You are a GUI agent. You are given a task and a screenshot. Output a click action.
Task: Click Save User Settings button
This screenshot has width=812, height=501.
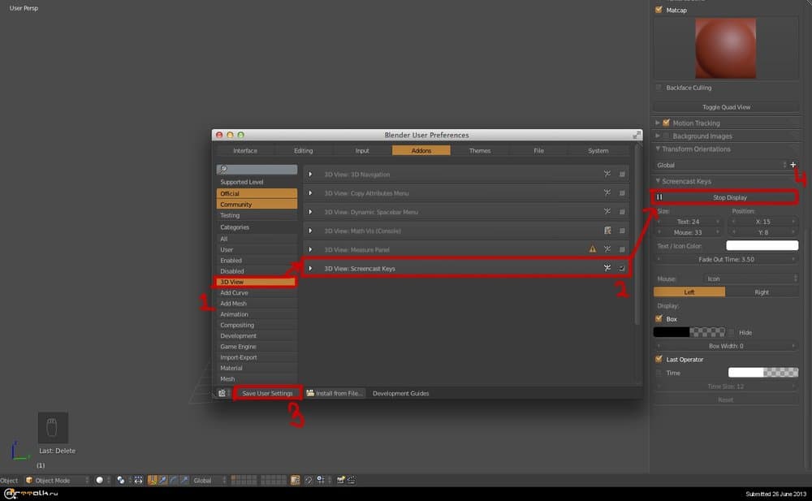point(267,393)
